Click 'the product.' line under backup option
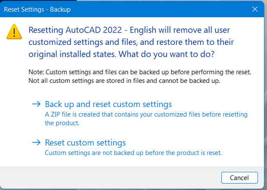 62,123
